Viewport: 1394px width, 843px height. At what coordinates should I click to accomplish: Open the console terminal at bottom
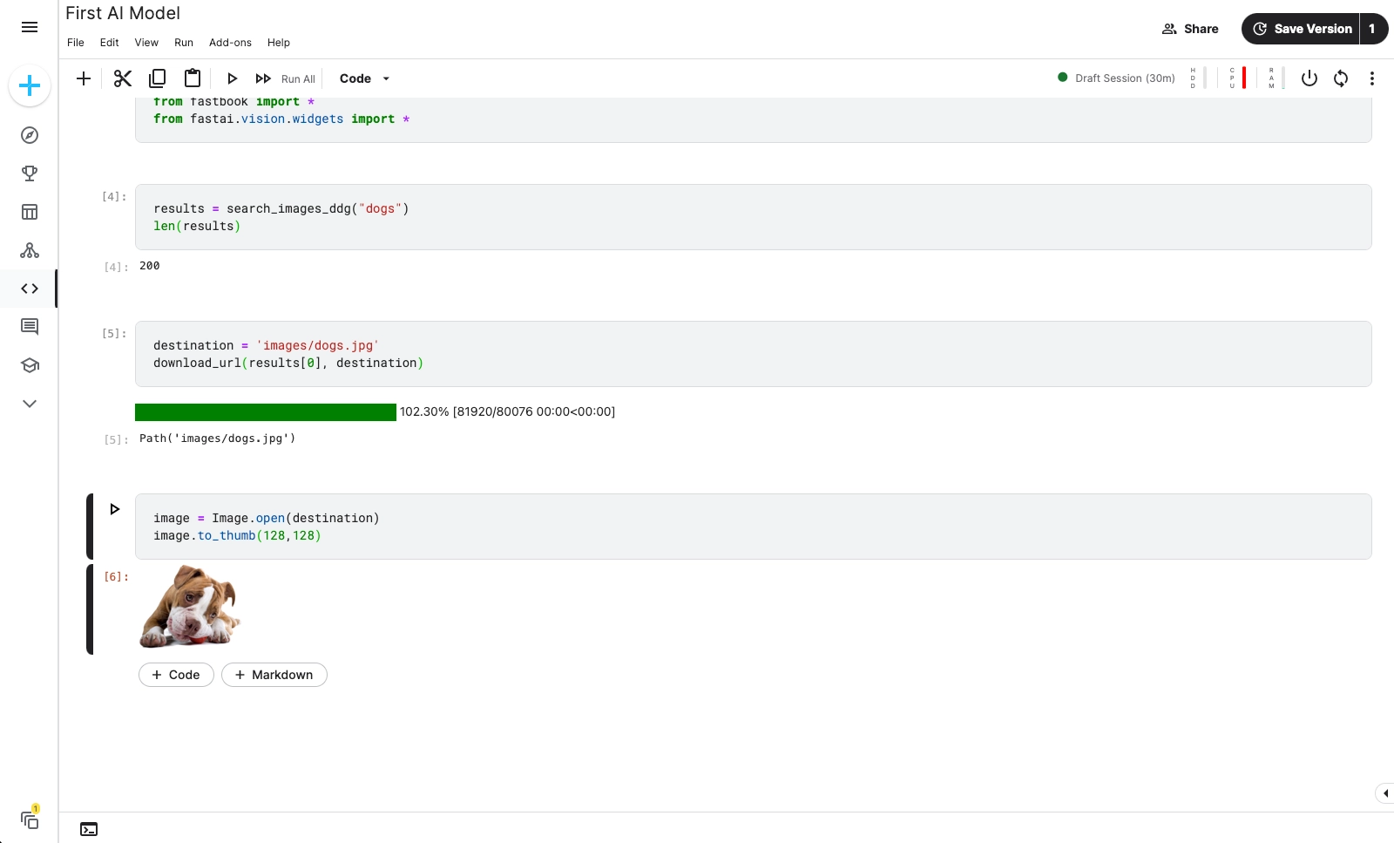[89, 829]
